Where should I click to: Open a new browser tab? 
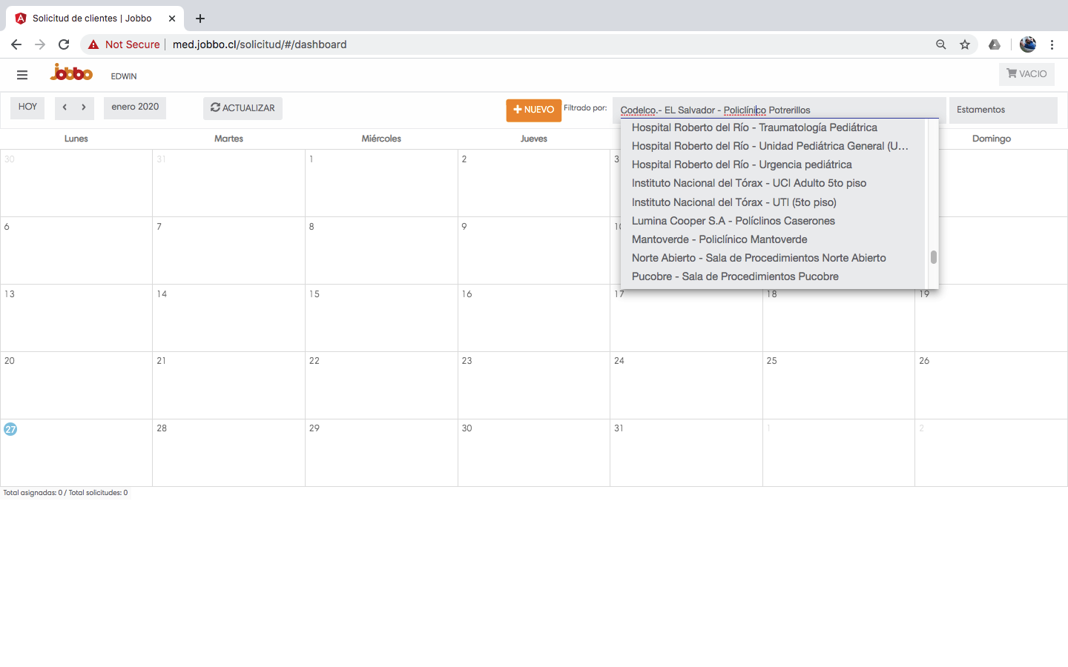[x=200, y=19]
